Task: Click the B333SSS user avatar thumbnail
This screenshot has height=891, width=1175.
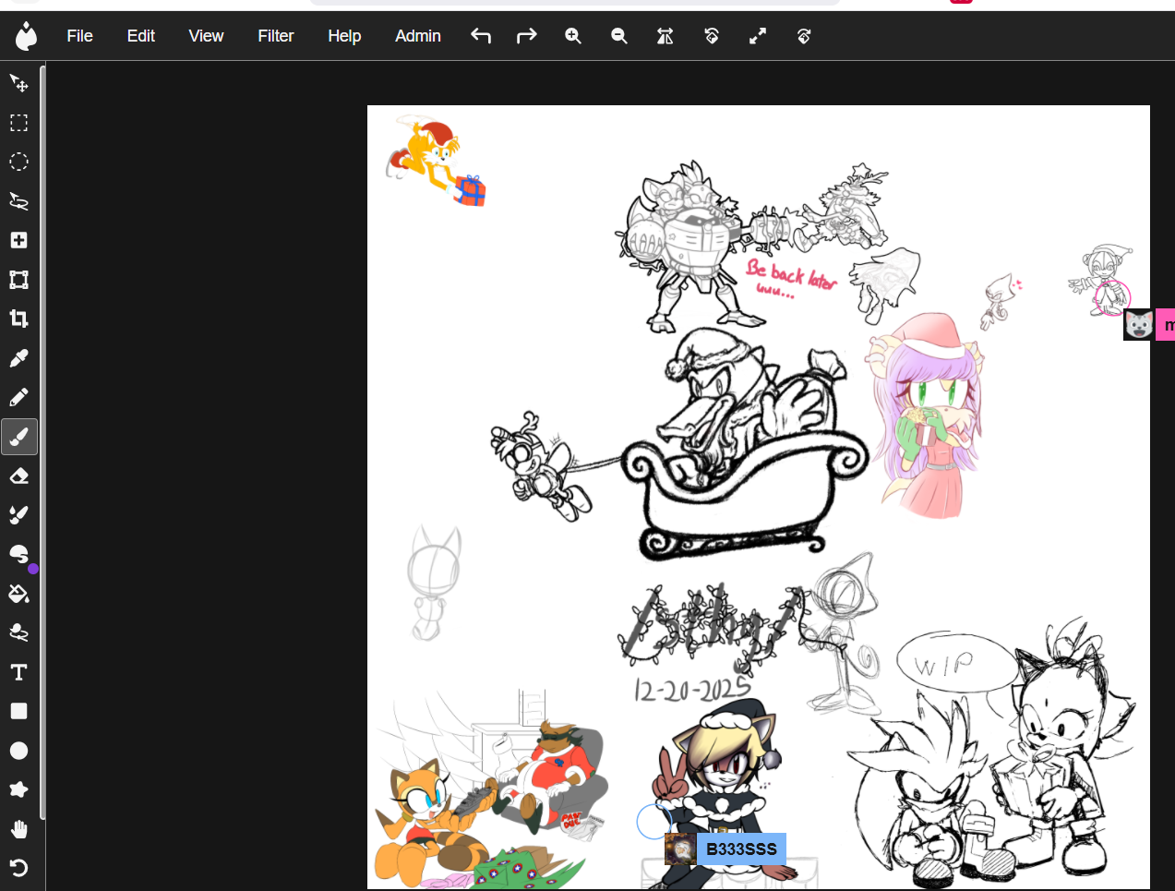Action: click(x=680, y=849)
